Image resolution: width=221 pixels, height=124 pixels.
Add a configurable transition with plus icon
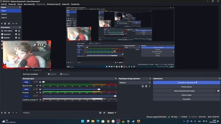tap(143, 86)
